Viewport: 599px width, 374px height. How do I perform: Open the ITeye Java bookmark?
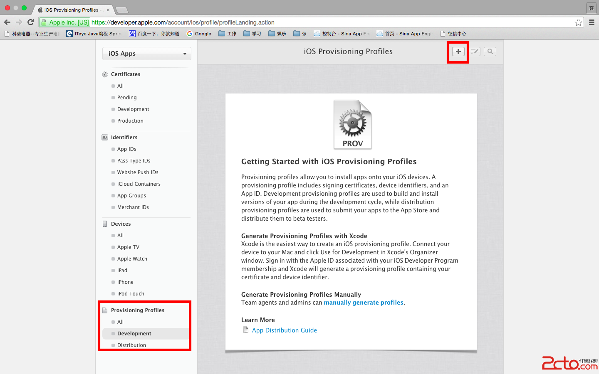94,34
